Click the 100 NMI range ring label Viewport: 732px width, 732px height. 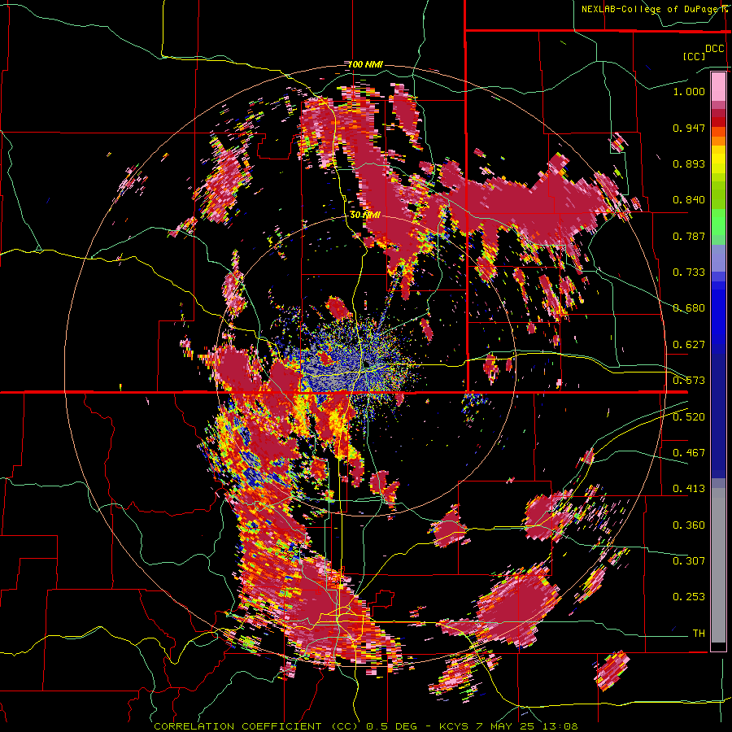(365, 64)
